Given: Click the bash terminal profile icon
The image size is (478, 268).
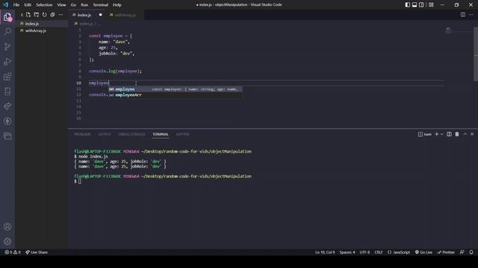Looking at the screenshot, I should pos(420,134).
